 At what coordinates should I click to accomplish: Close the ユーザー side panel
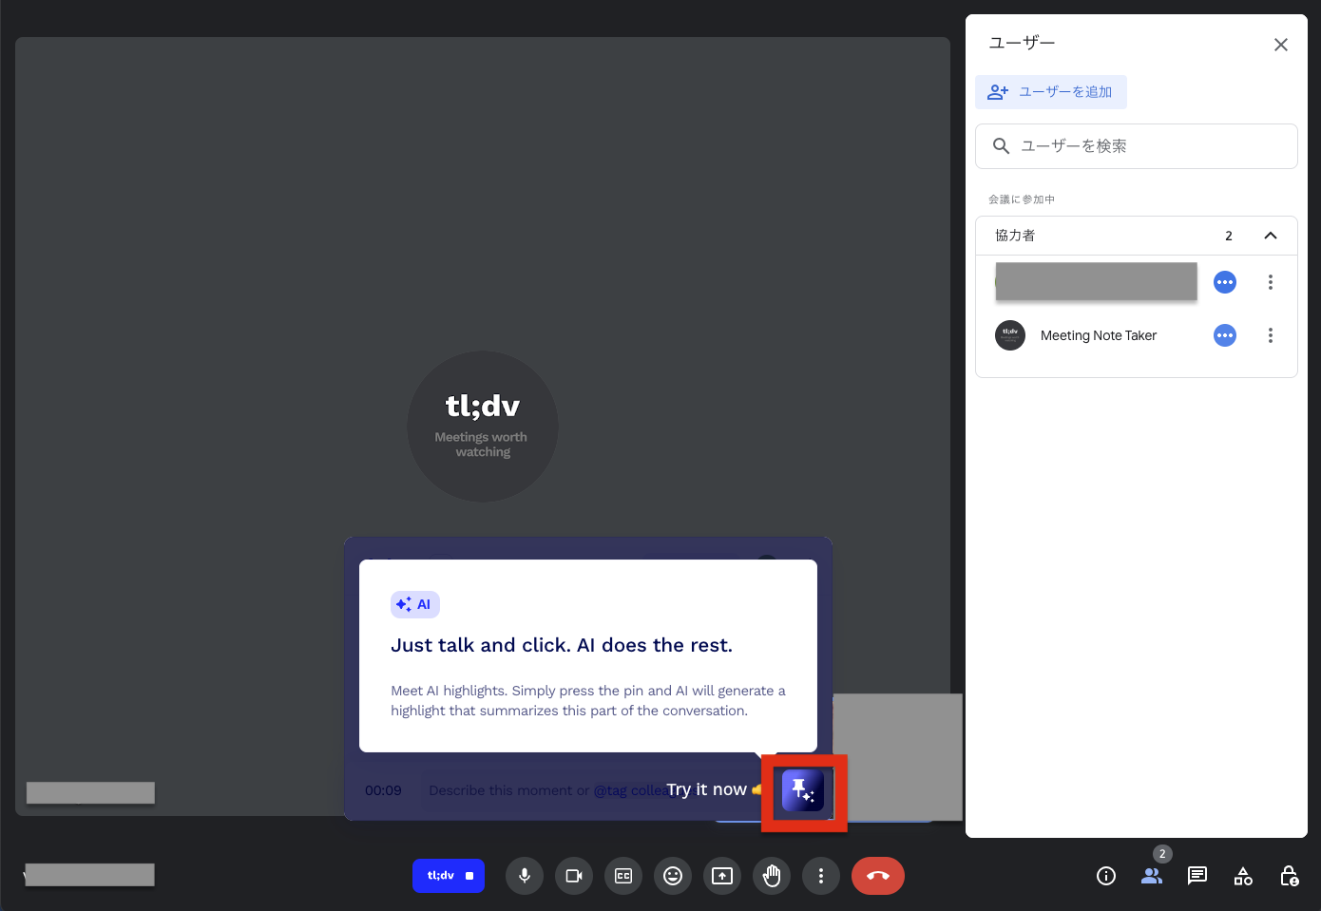click(1281, 45)
